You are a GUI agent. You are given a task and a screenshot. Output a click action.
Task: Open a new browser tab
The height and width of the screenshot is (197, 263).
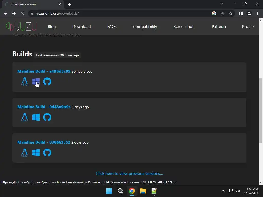coord(69,4)
